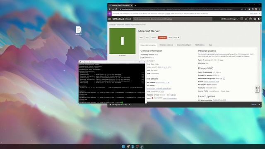This screenshot has width=265, height=149.
Task: Click the downloaded ssh key file in download bar
Action: coord(118,105)
